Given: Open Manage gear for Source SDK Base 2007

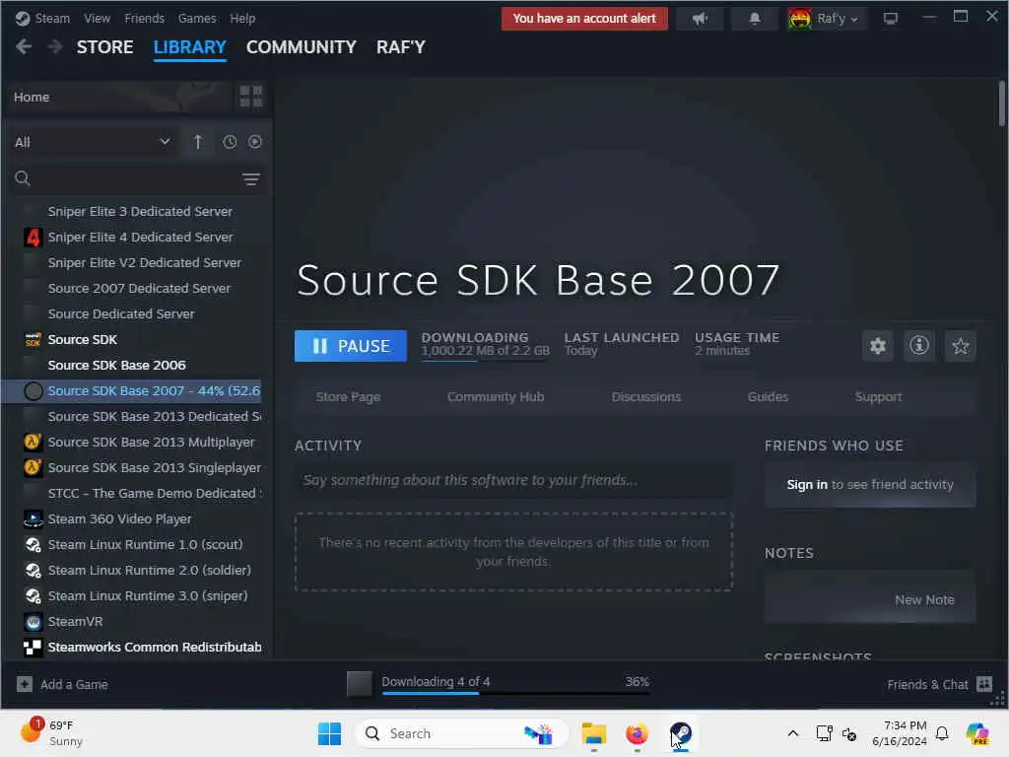Looking at the screenshot, I should (878, 346).
